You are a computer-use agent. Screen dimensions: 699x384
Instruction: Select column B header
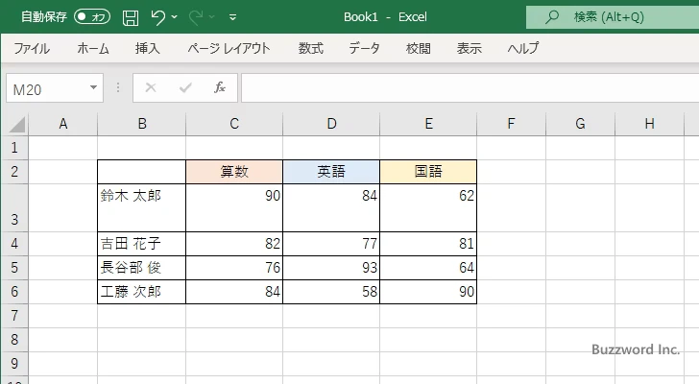[142, 124]
